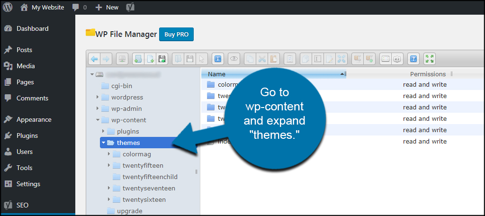Expand the wp-admin folder arrow

(x=98, y=108)
